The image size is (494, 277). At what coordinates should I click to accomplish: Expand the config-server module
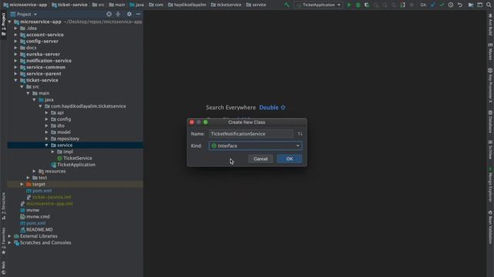[15, 41]
